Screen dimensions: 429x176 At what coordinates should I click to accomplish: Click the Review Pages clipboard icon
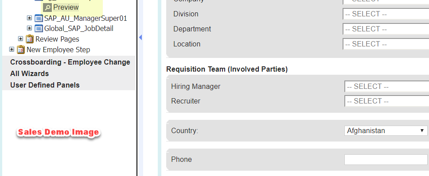[30, 39]
